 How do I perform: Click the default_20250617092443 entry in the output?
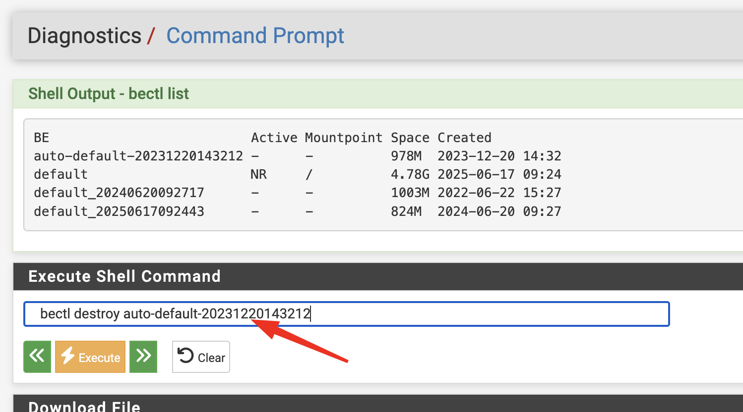click(119, 211)
